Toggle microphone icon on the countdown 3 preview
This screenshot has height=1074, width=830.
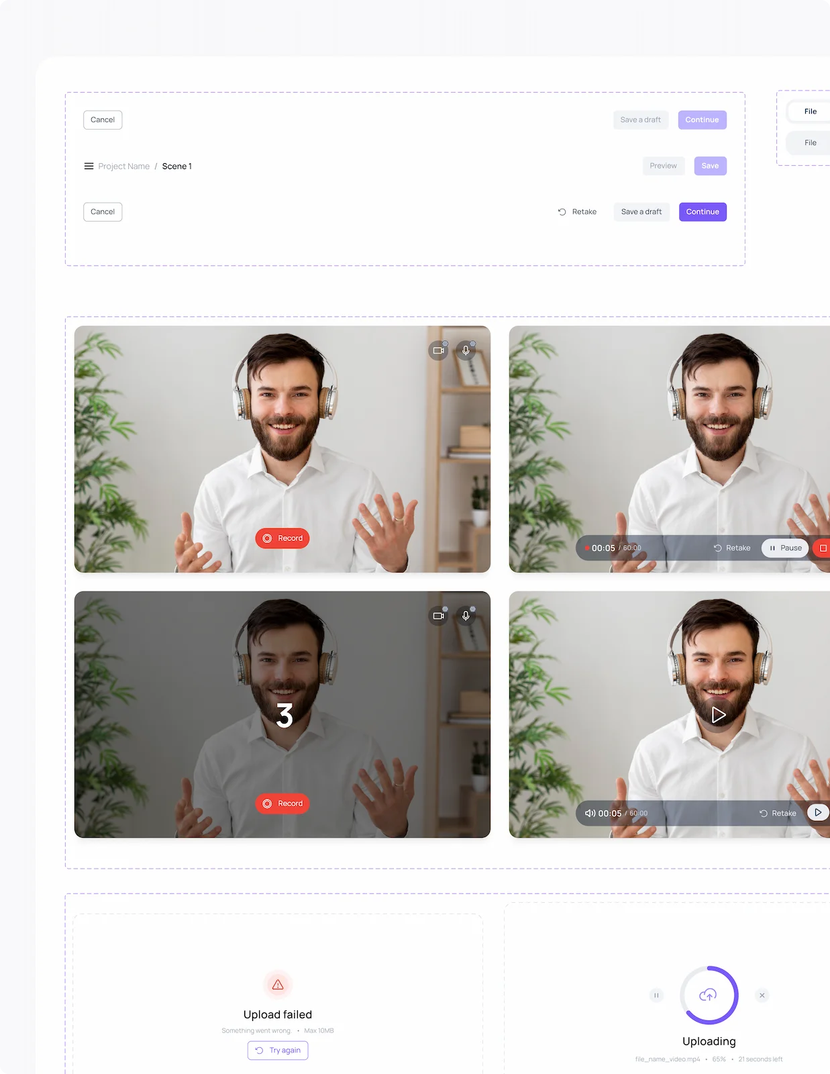pyautogui.click(x=466, y=616)
